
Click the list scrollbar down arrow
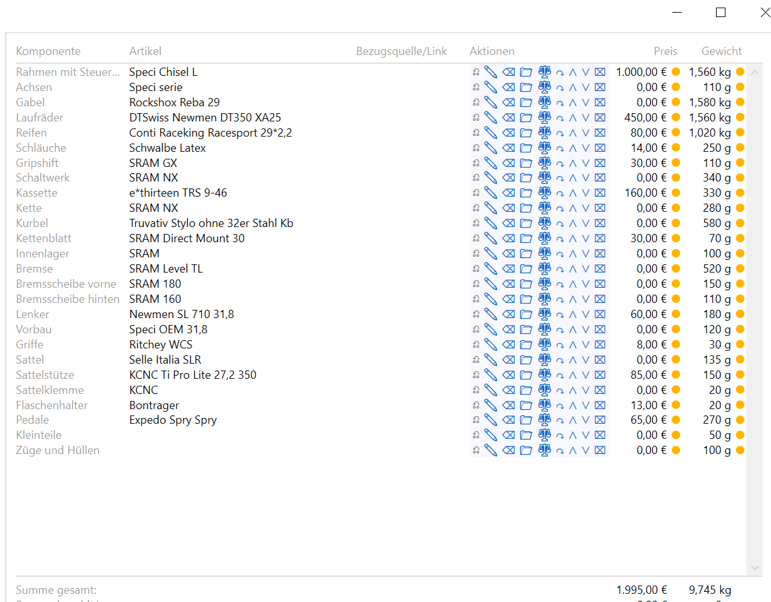(755, 568)
